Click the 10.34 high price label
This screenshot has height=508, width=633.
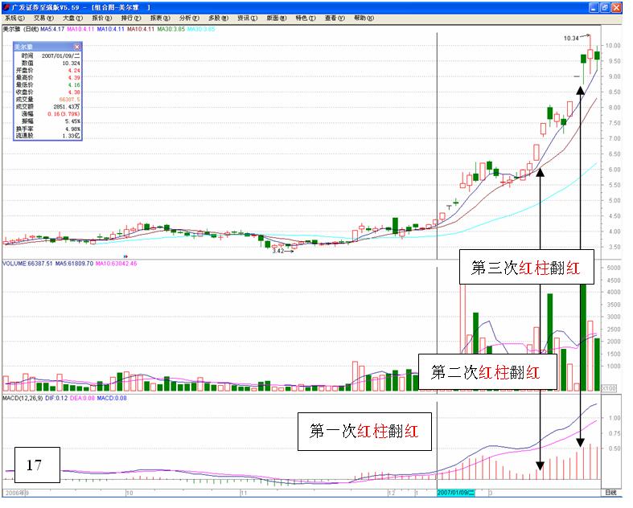(x=571, y=38)
